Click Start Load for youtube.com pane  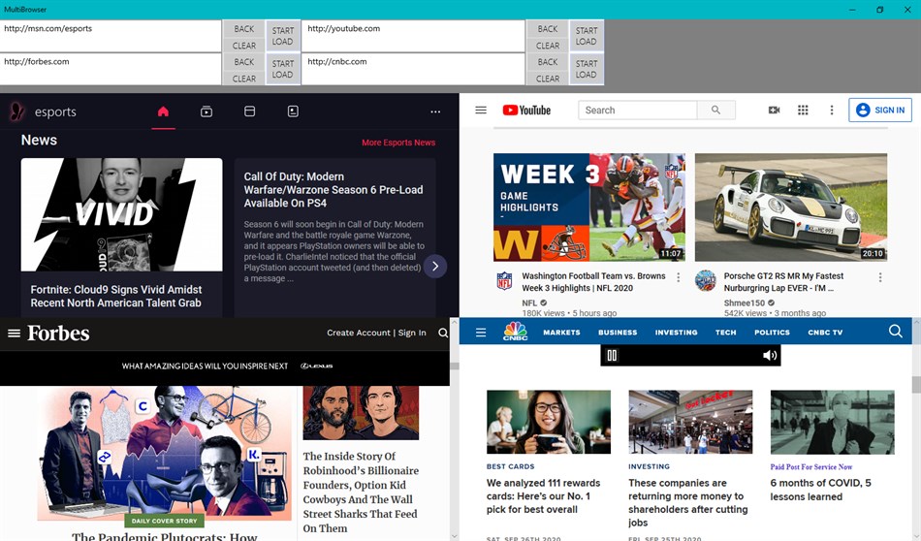(x=587, y=36)
